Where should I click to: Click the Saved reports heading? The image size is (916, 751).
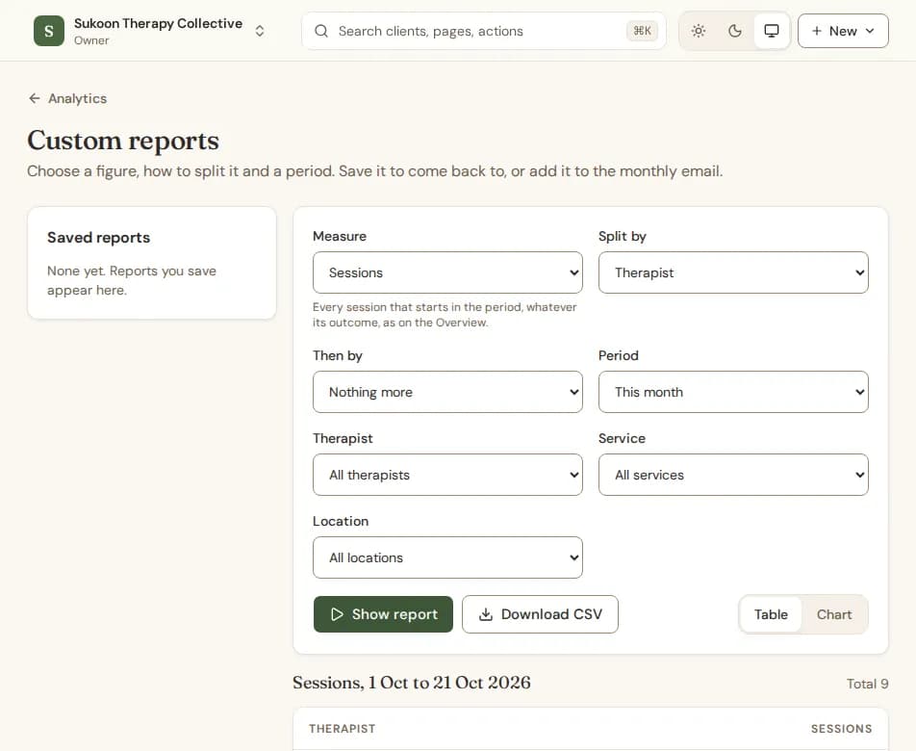[99, 237]
